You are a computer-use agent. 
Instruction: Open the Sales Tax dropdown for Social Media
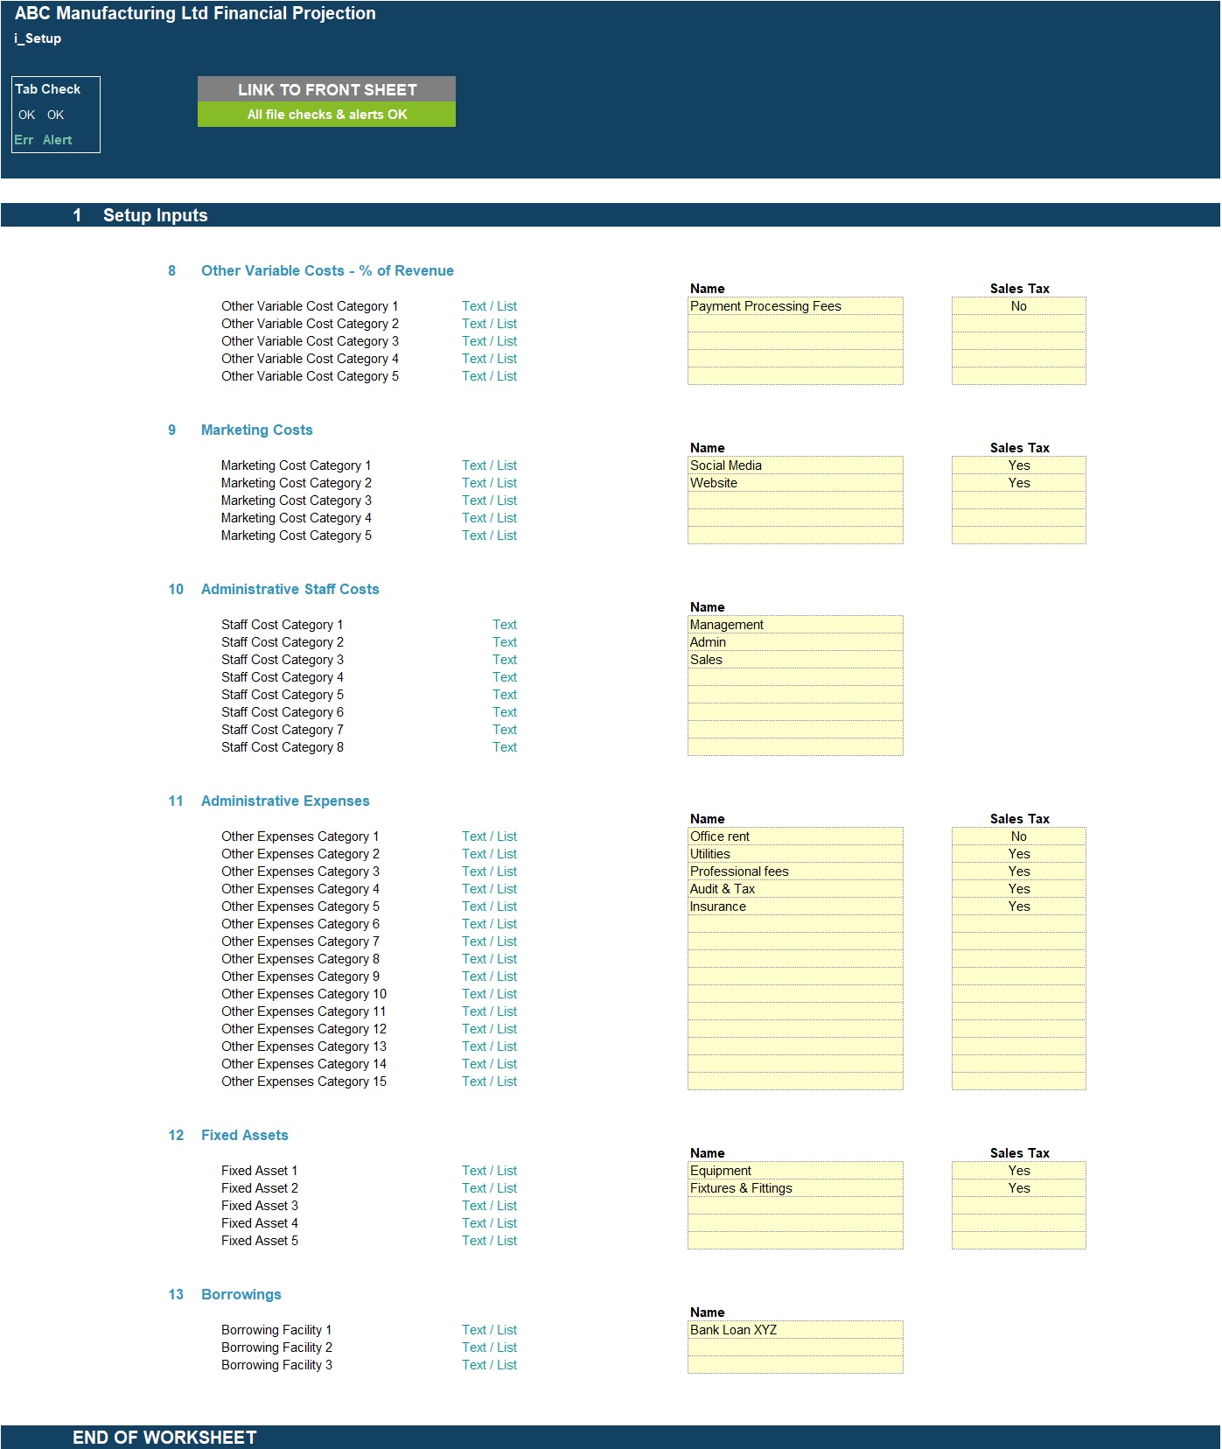(1019, 465)
